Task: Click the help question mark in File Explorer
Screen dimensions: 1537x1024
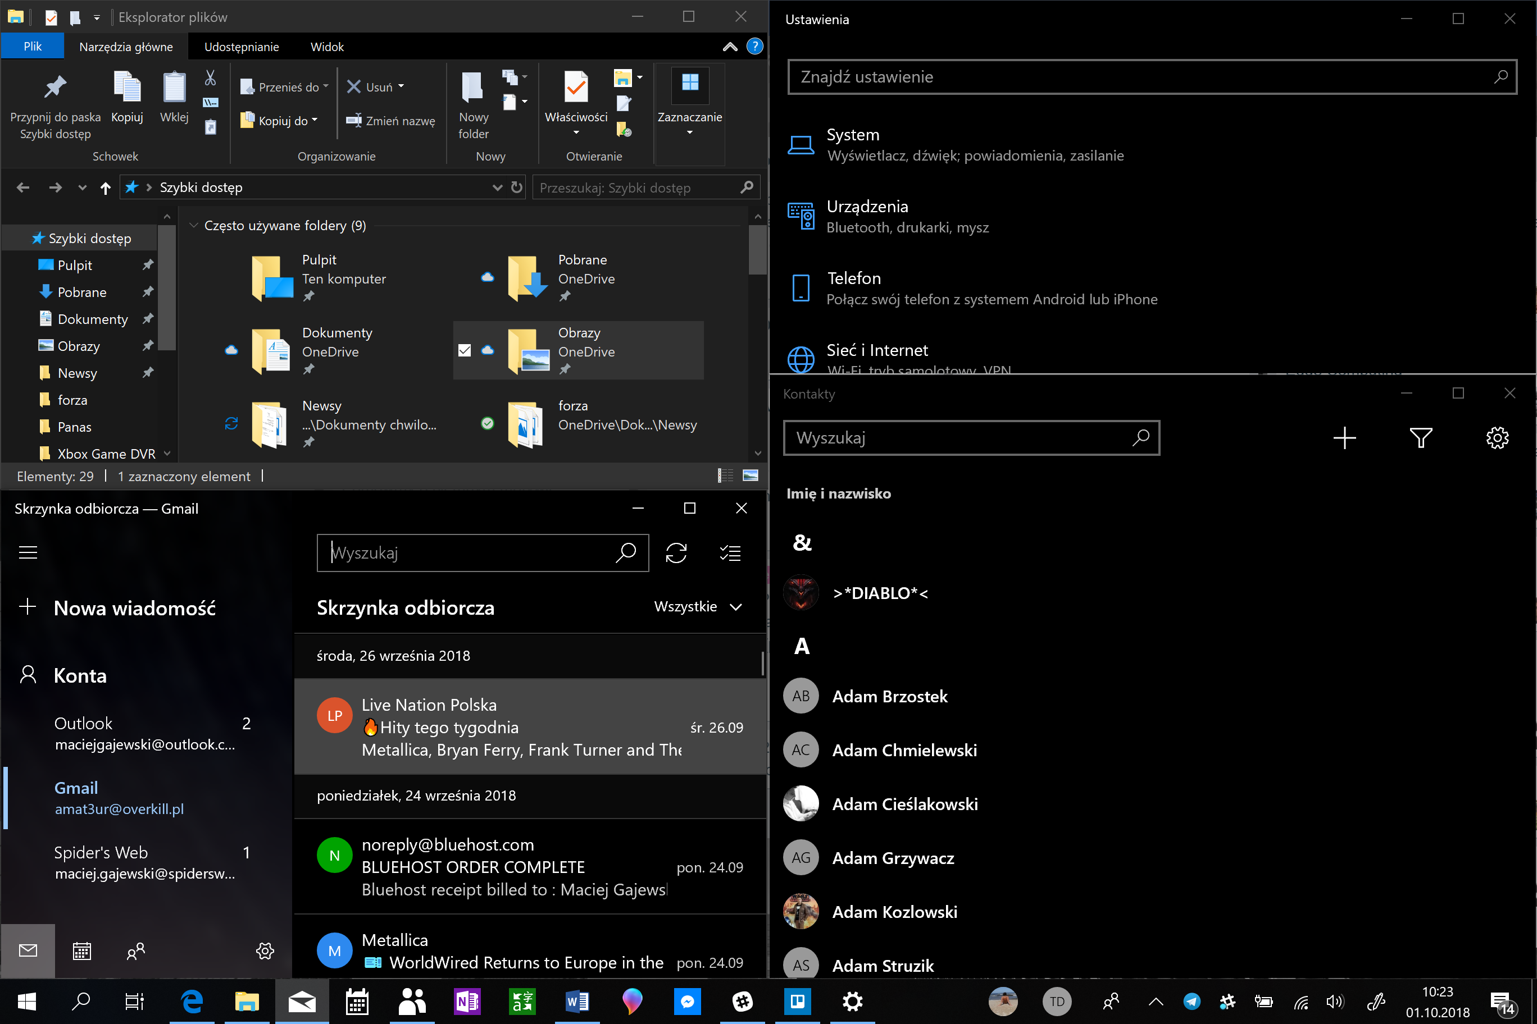Action: point(755,47)
